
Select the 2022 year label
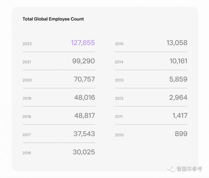(27, 44)
